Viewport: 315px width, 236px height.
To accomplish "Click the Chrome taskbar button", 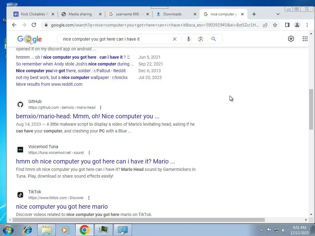I will (x=84, y=230).
